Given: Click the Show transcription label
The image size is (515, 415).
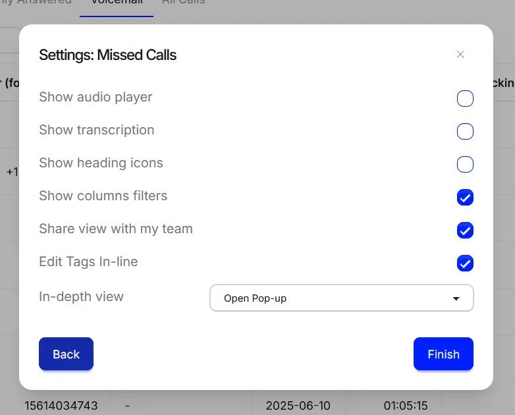Looking at the screenshot, I should coord(97,130).
